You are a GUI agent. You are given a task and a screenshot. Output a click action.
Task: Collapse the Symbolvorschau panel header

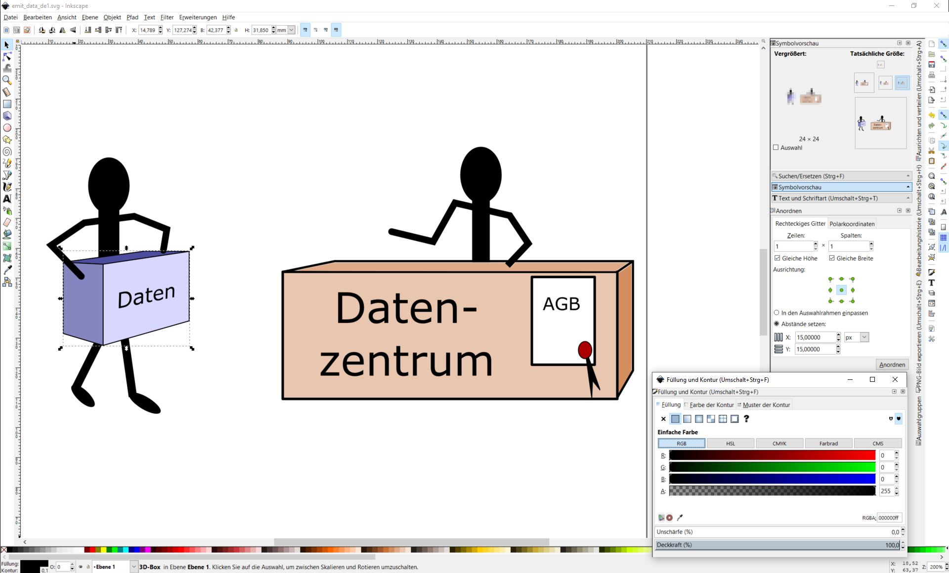tap(841, 187)
